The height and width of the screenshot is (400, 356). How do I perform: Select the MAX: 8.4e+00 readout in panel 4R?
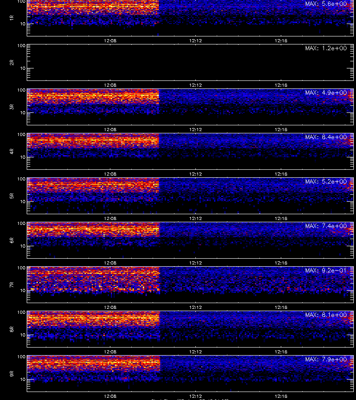326,137
